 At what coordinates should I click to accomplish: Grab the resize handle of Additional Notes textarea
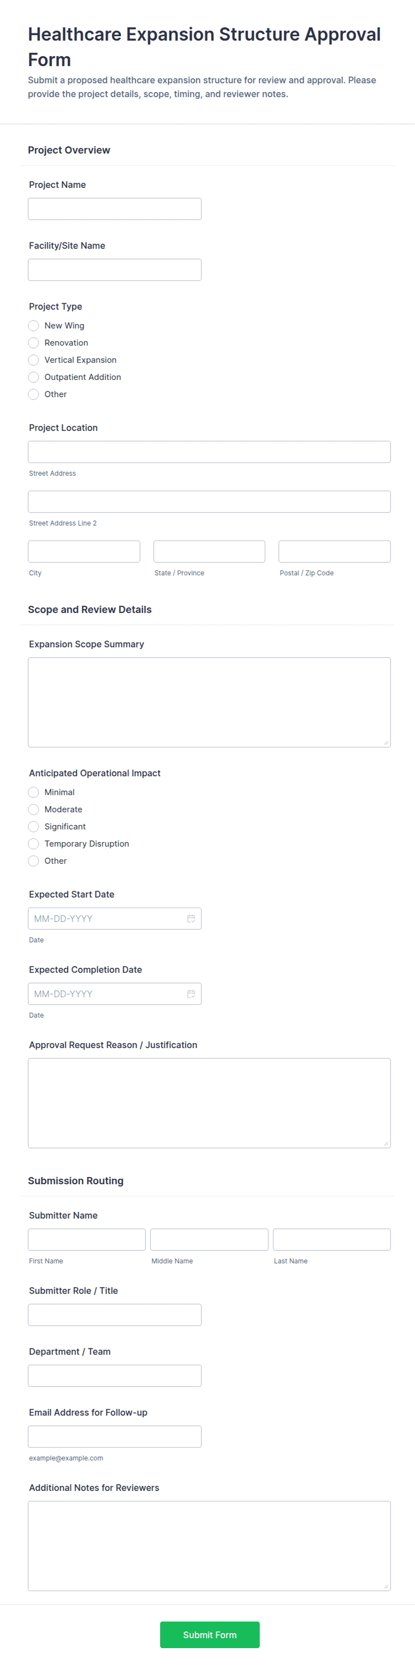click(386, 1586)
